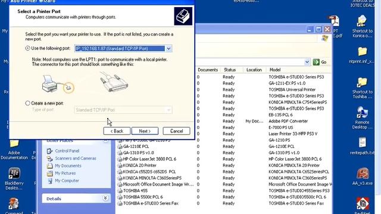Click 'TOSHIBA Universal Printer' model cell
381x214 pixels.
click(x=292, y=90)
